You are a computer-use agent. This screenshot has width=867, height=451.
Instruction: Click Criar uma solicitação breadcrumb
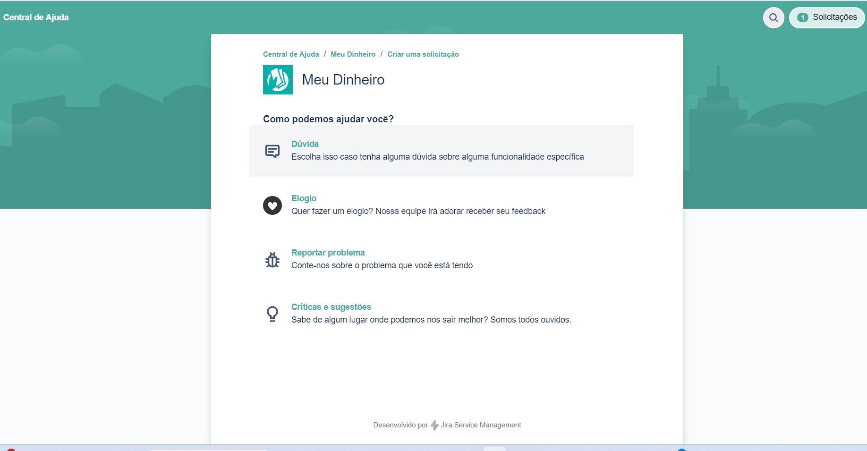[423, 54]
